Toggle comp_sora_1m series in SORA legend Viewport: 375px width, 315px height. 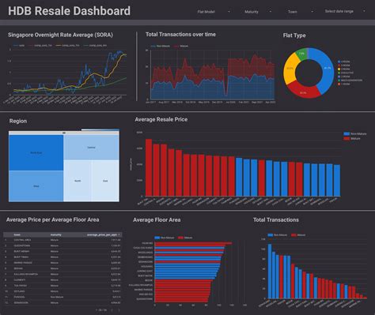click(40, 46)
